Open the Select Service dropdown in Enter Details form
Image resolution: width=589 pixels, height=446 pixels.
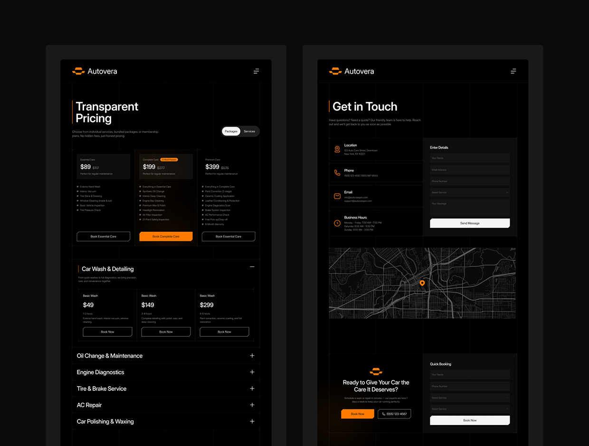(x=469, y=192)
